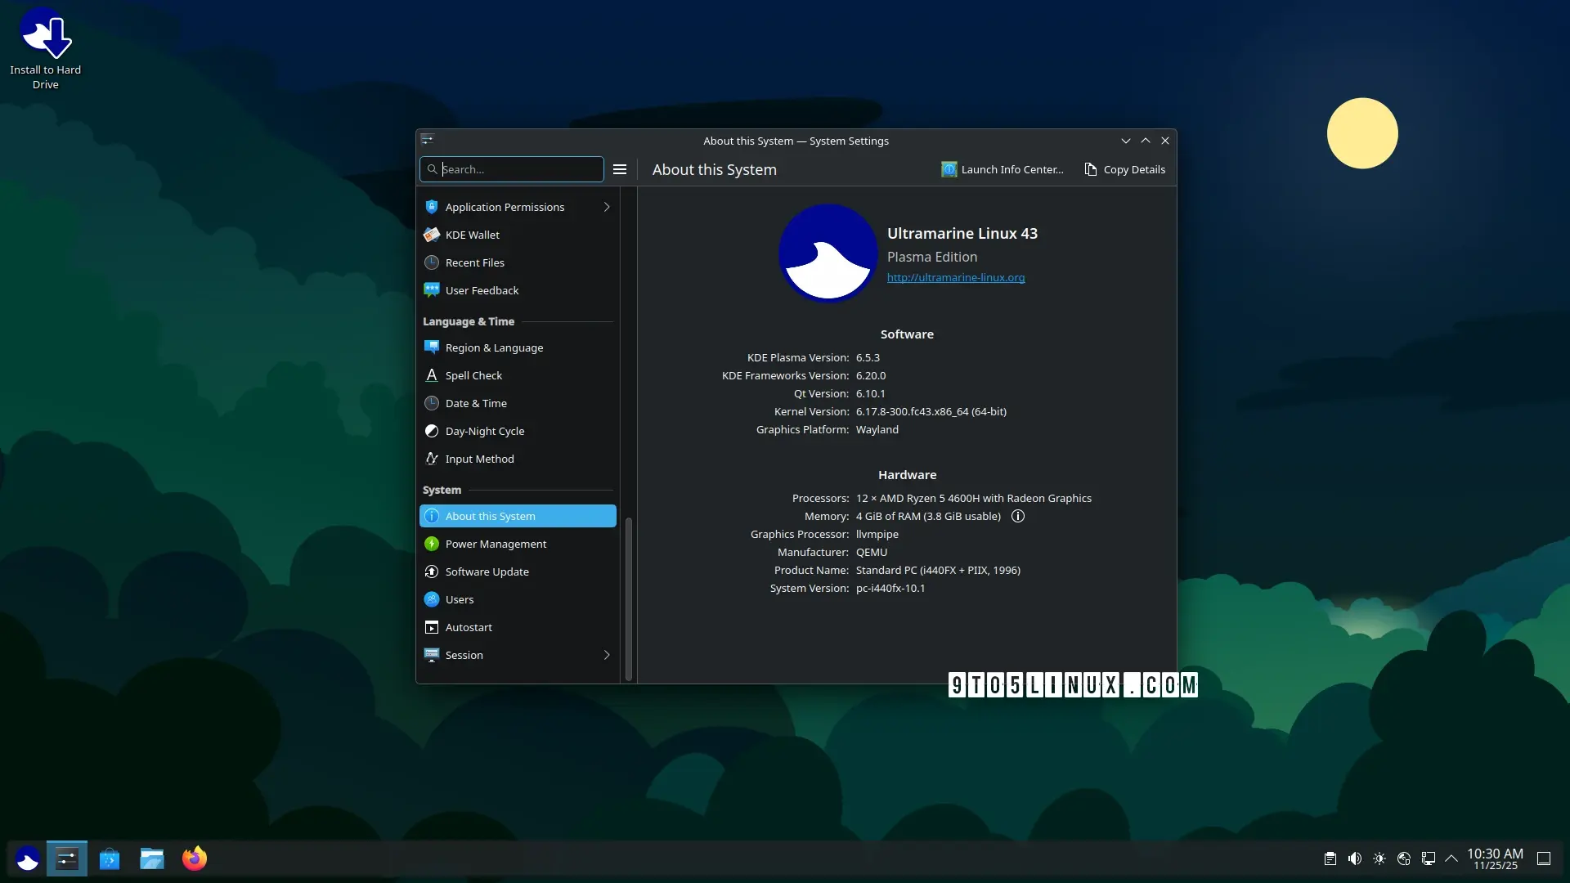Open the software store taskbar icon
The width and height of the screenshot is (1570, 883).
[x=110, y=858]
